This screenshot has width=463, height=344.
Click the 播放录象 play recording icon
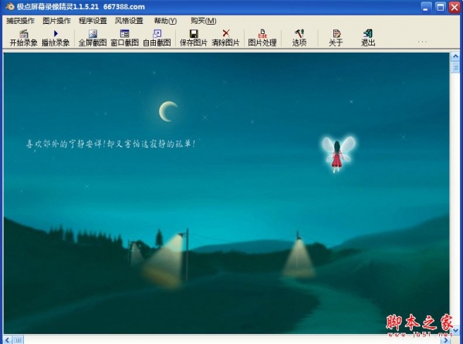click(x=56, y=38)
